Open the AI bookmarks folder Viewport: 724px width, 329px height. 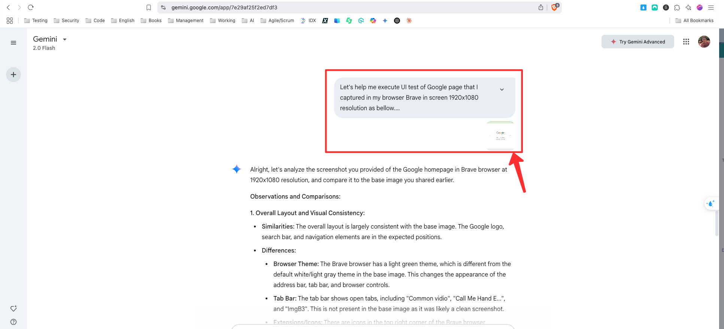click(x=248, y=21)
